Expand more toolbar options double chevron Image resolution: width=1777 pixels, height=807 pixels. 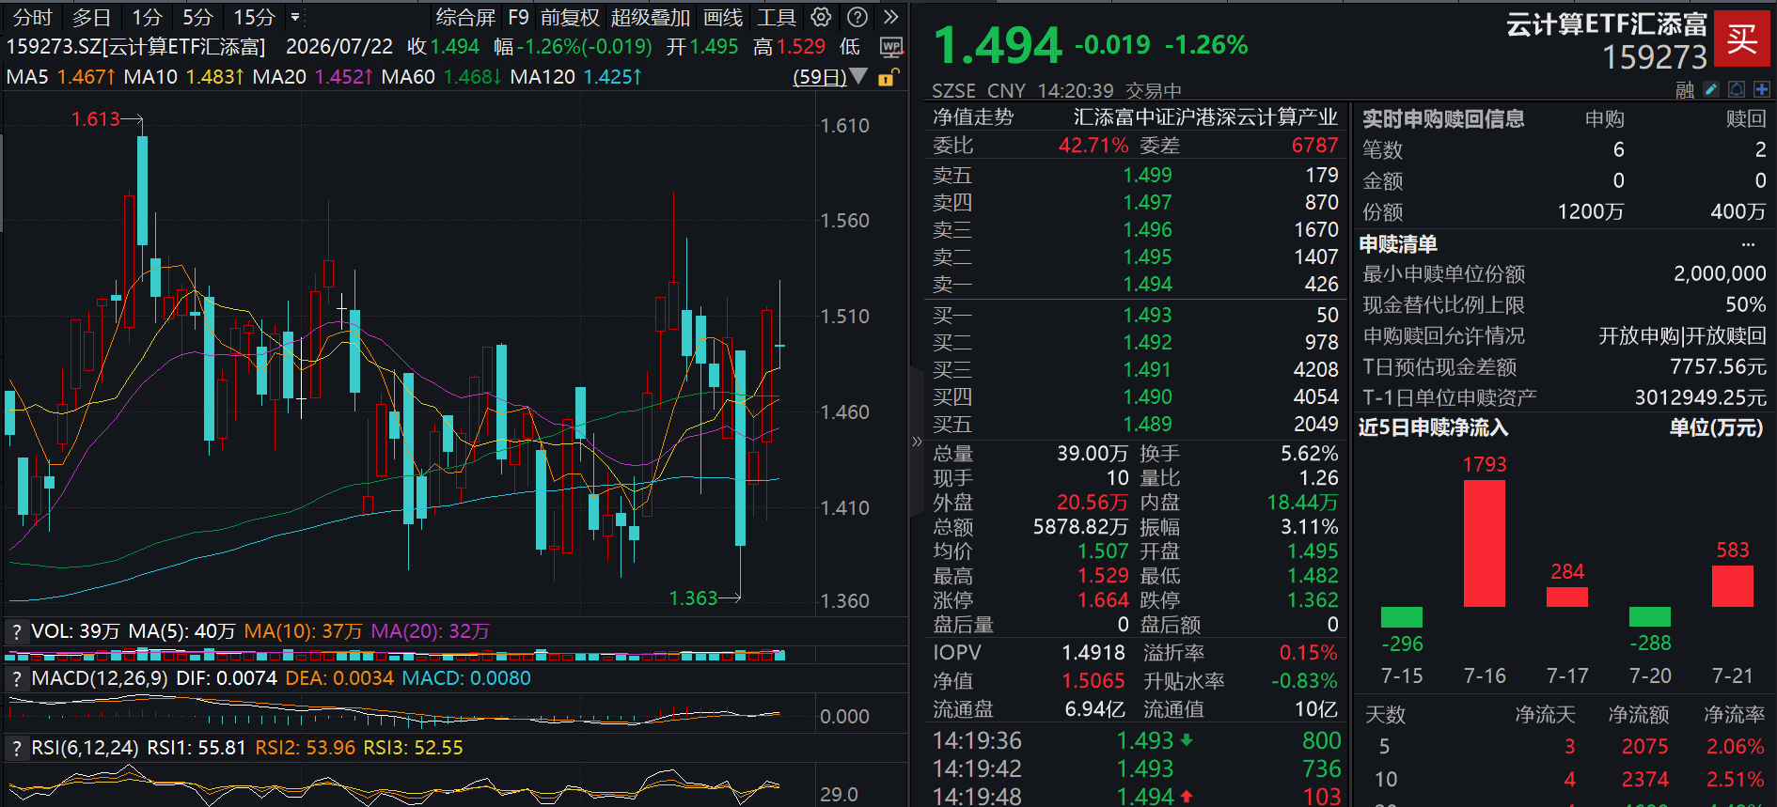point(891,17)
